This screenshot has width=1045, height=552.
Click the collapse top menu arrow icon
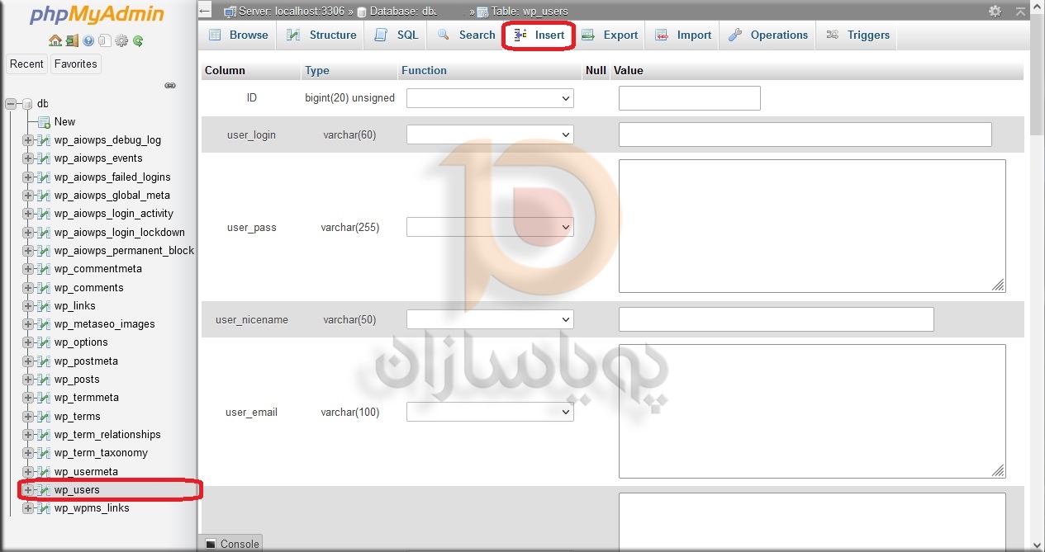coord(1021,11)
